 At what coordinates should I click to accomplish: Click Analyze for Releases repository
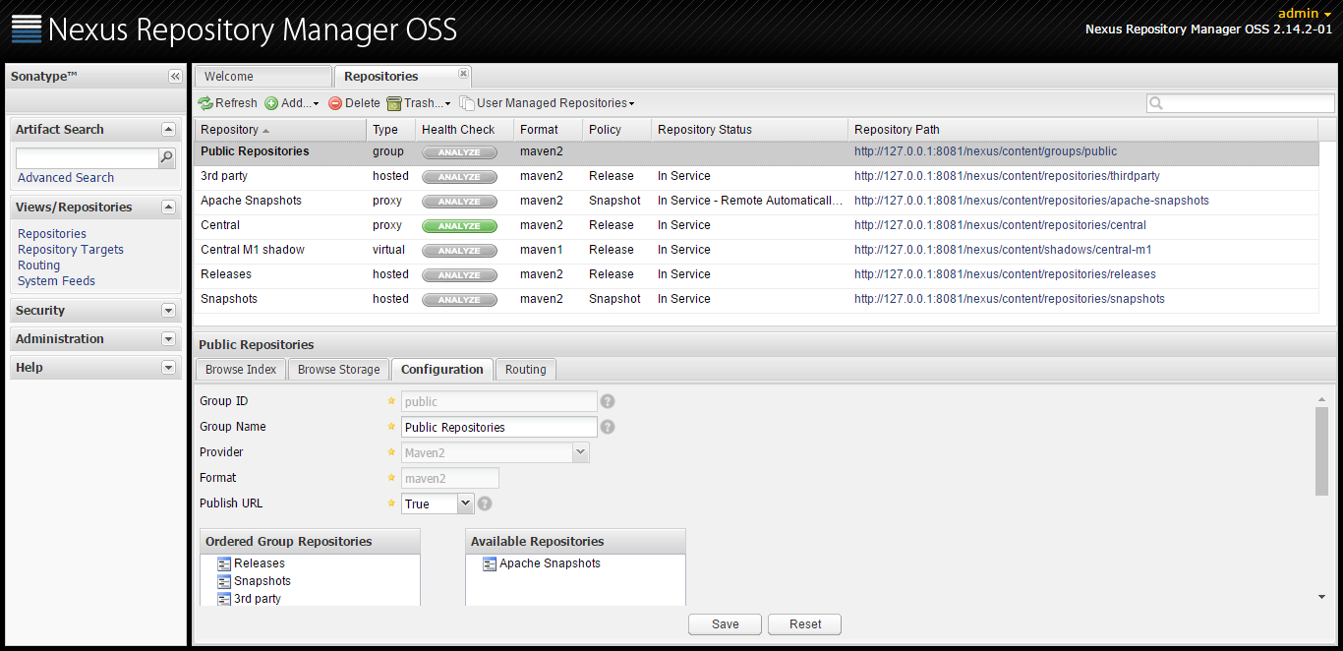click(x=459, y=275)
